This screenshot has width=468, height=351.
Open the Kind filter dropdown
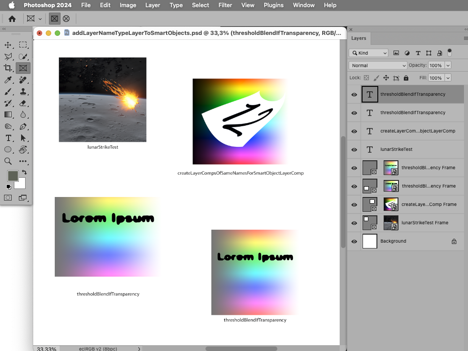(x=368, y=53)
